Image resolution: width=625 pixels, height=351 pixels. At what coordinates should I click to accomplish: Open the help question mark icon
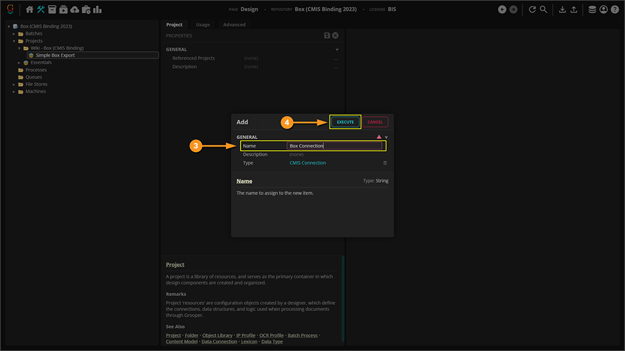pos(615,9)
